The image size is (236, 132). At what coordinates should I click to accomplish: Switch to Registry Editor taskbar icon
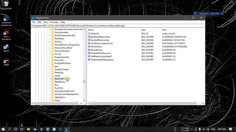coord(67,129)
